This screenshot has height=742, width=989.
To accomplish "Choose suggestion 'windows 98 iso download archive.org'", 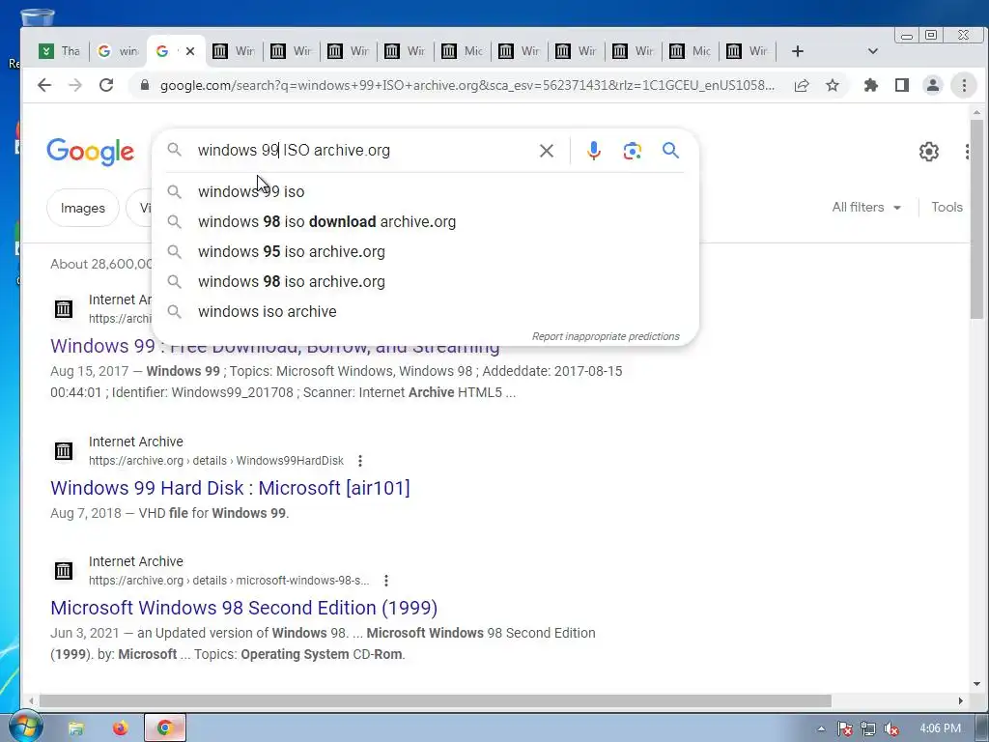I will coord(426,221).
